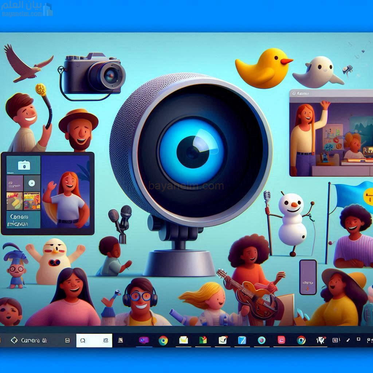Open the purple camera icon in taskbar

(x=144, y=340)
